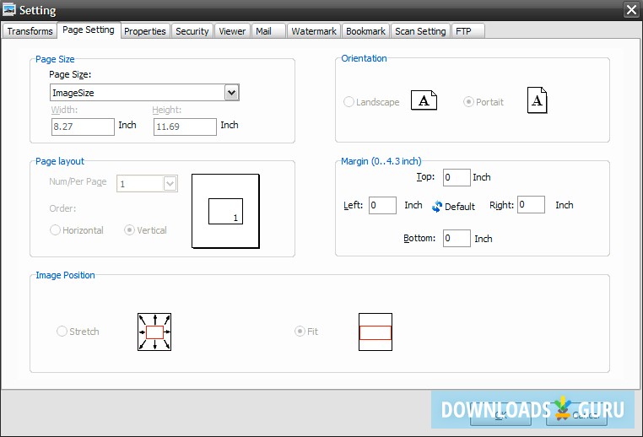Go to the Mail tab
Screen dimensions: 643x437
[268, 31]
